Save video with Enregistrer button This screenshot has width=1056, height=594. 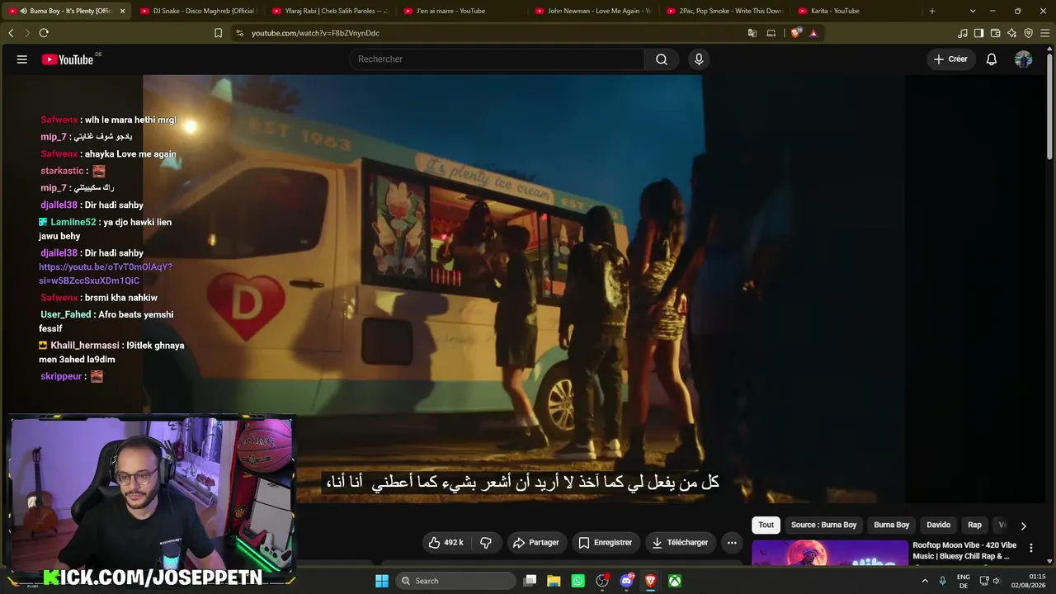point(605,543)
